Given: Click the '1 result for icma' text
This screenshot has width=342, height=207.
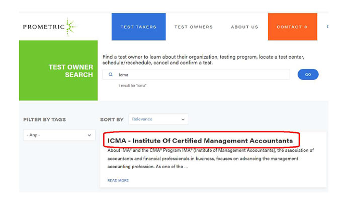Looking at the screenshot, I should pos(132,86).
